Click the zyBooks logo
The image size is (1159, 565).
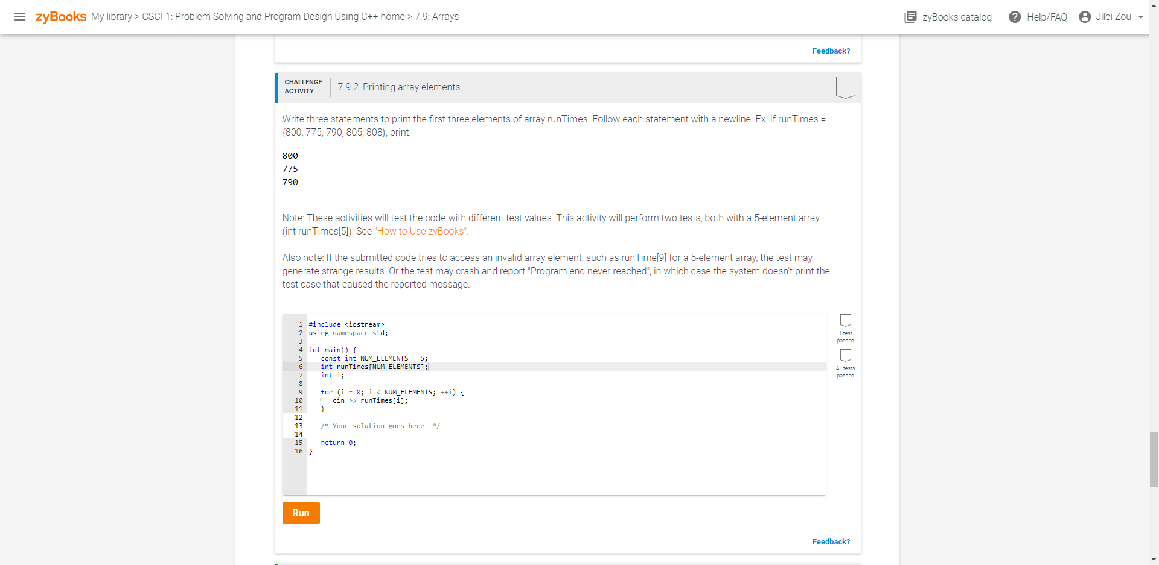61,16
